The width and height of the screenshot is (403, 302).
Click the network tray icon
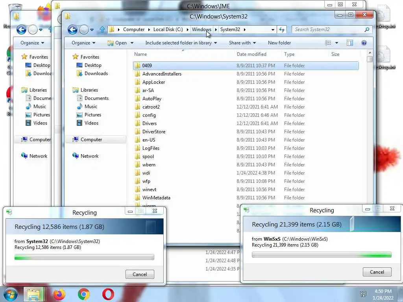363,294
